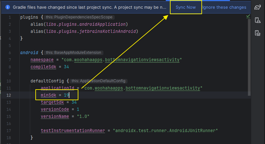Click the applicationId property

click(x=57, y=88)
